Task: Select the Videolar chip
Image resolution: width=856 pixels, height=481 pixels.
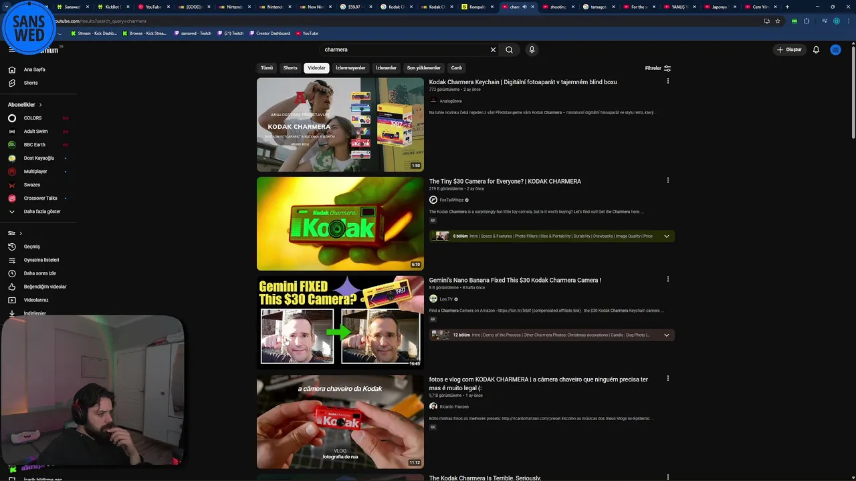Action: (316, 68)
